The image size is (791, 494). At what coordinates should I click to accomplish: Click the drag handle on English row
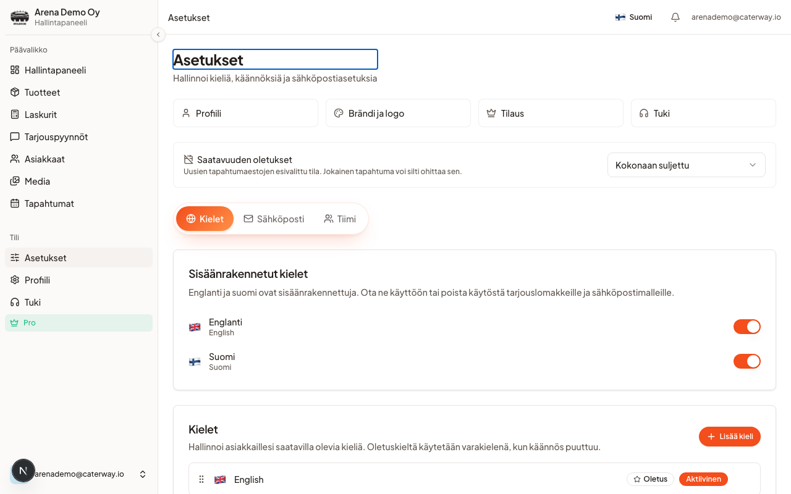201,479
